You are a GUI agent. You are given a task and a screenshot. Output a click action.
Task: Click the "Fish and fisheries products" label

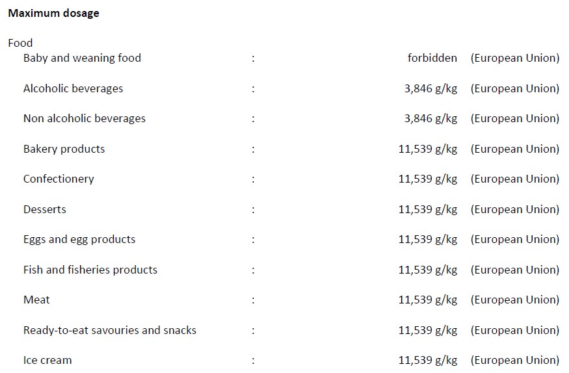(90, 270)
